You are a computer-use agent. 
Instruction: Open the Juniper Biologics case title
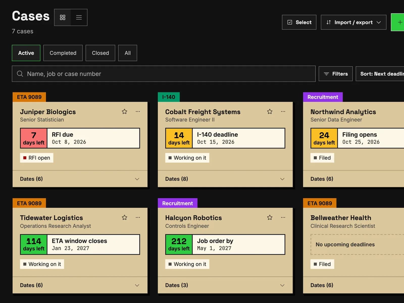coord(48,112)
